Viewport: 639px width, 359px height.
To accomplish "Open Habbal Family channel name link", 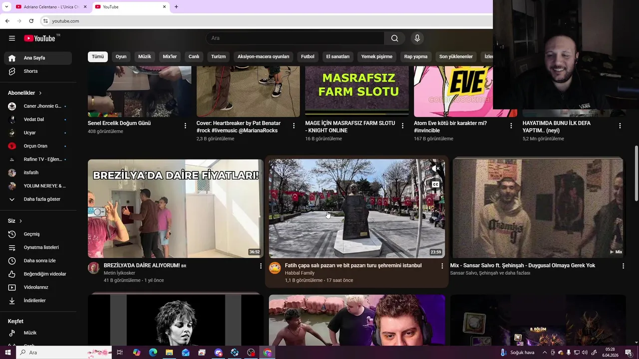I will pyautogui.click(x=300, y=273).
